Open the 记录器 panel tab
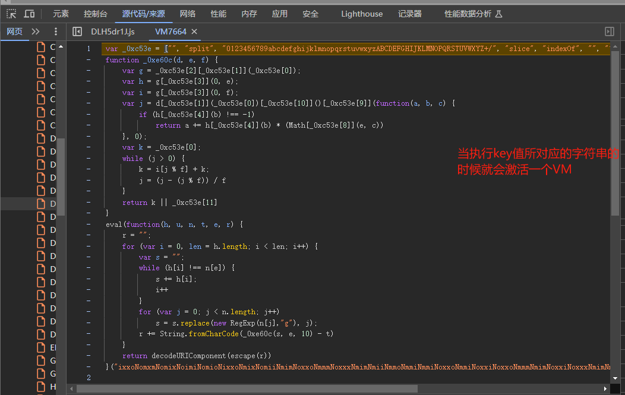The width and height of the screenshot is (625, 395). (410, 14)
